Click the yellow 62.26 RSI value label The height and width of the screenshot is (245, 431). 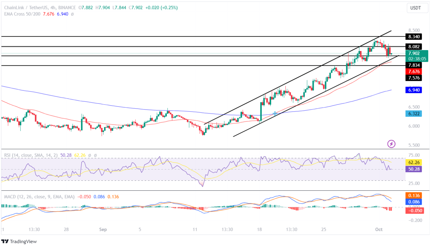414,162
